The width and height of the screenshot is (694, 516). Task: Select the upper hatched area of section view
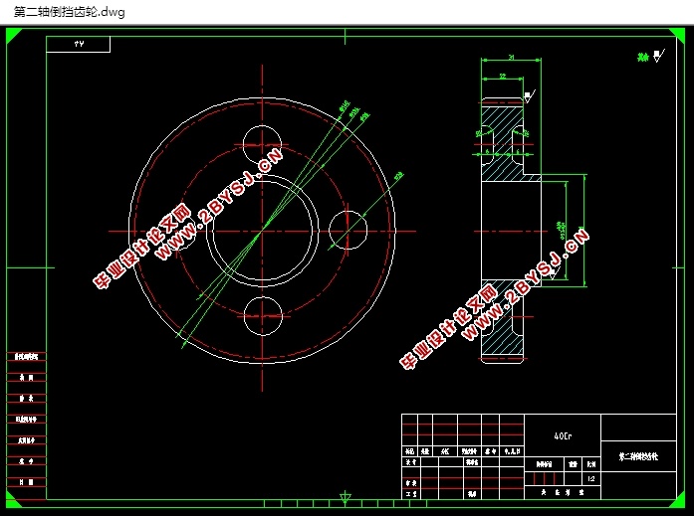(x=502, y=143)
